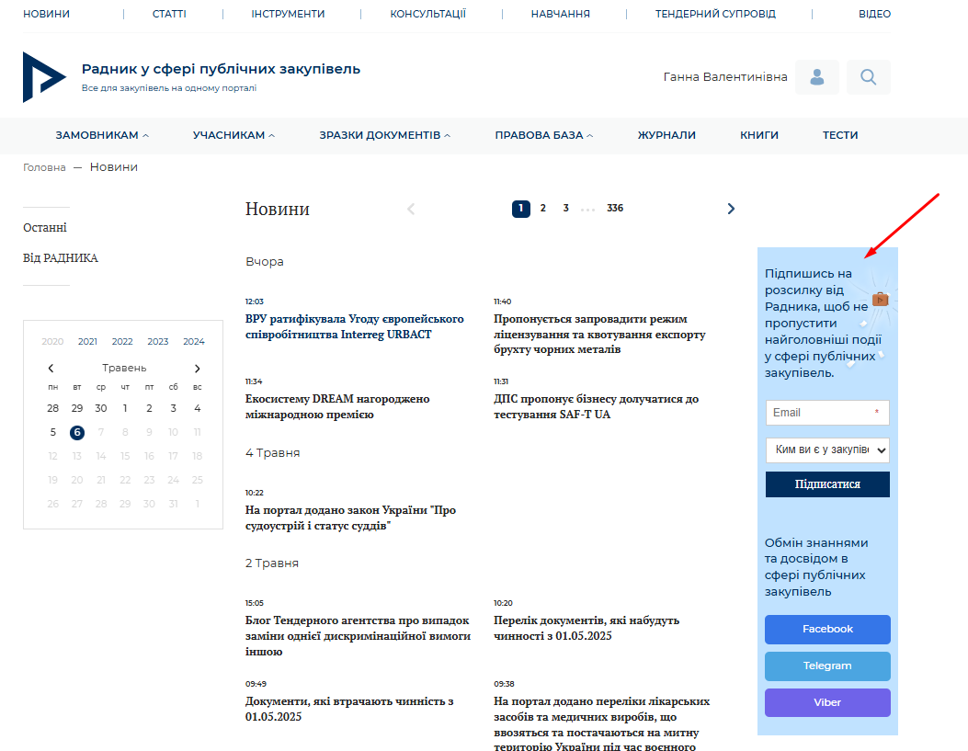Image resolution: width=968 pixels, height=751 pixels.
Task: Select current page 1 in pagination
Action: [521, 209]
